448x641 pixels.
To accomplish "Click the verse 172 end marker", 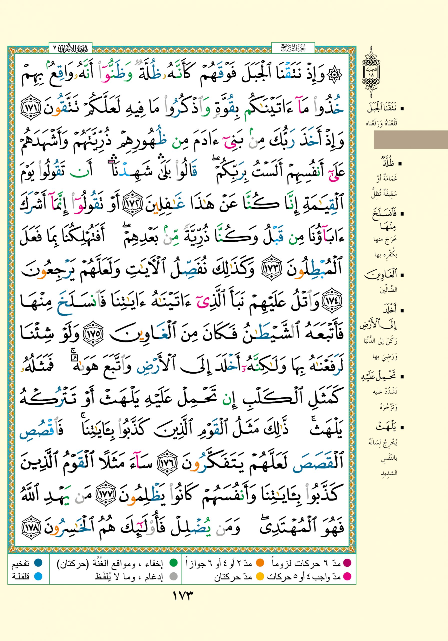I will (132, 206).
